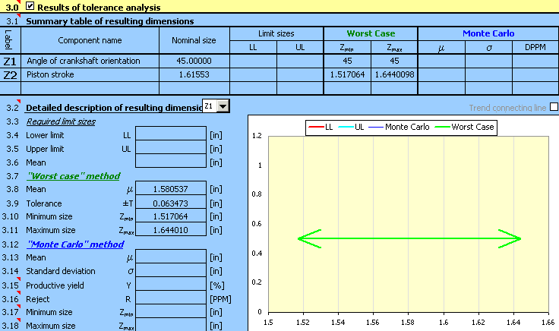559x331 pixels.
Task: Select Zmin cell 1.517064 in table
Action: tap(347, 75)
